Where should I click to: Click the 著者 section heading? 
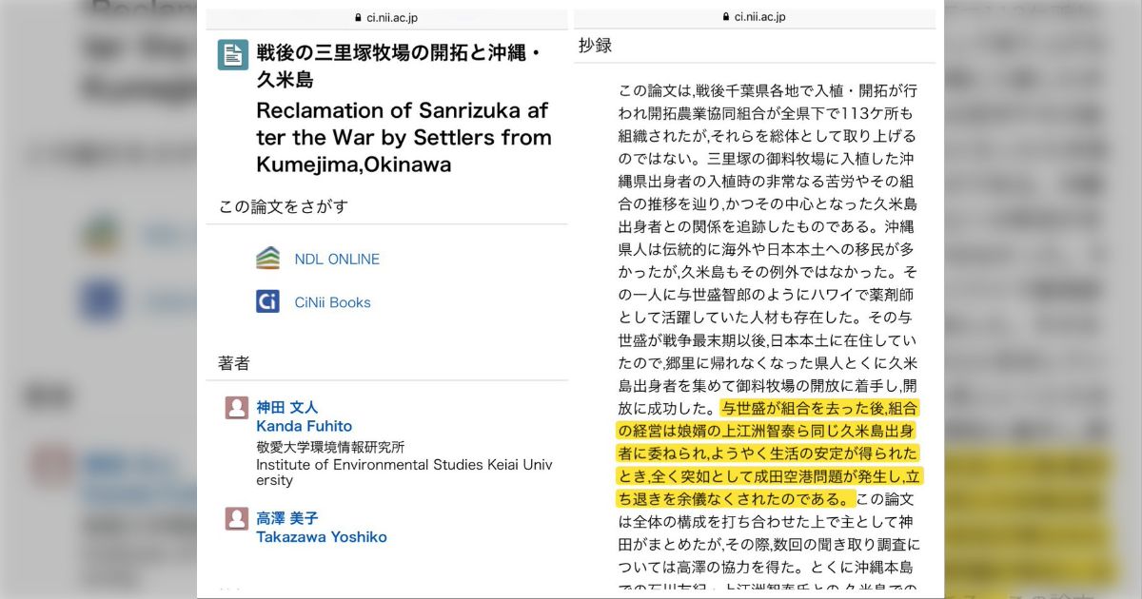pyautogui.click(x=234, y=363)
